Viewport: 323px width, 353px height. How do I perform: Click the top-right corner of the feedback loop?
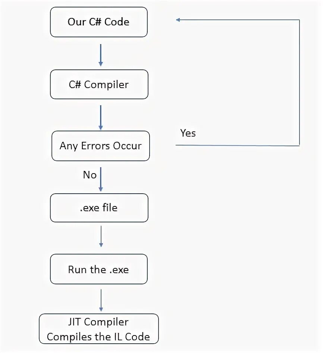(300, 20)
